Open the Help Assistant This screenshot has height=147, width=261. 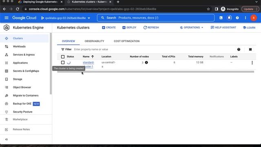coord(223,27)
